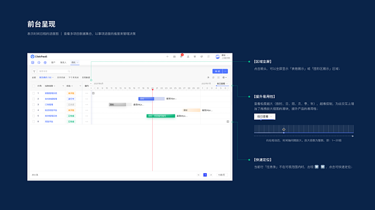Image resolution: width=375 pixels, height=210 pixels.
Task: Open the task name link in row 3
Action: click(49, 104)
